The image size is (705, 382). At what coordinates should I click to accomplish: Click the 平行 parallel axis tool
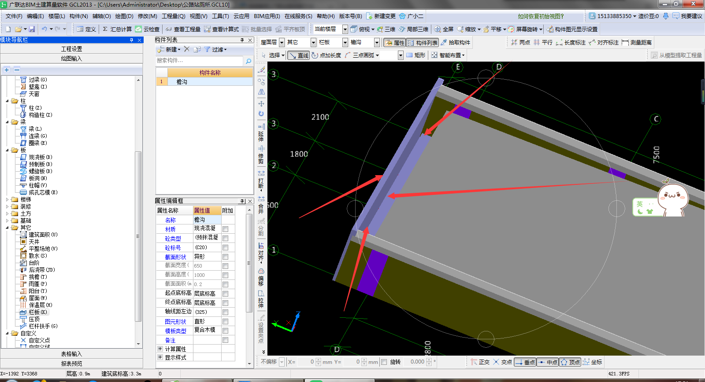[543, 42]
